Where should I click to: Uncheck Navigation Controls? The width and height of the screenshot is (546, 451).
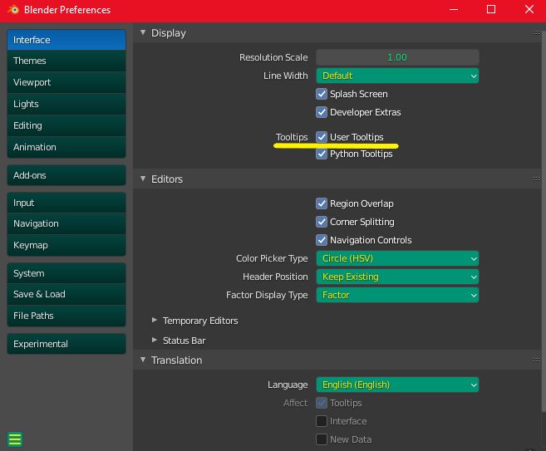[322, 240]
